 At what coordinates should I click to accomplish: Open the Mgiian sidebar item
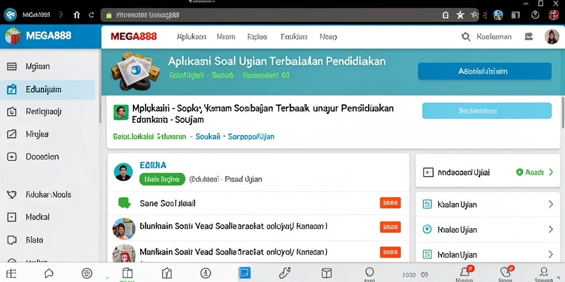38,66
